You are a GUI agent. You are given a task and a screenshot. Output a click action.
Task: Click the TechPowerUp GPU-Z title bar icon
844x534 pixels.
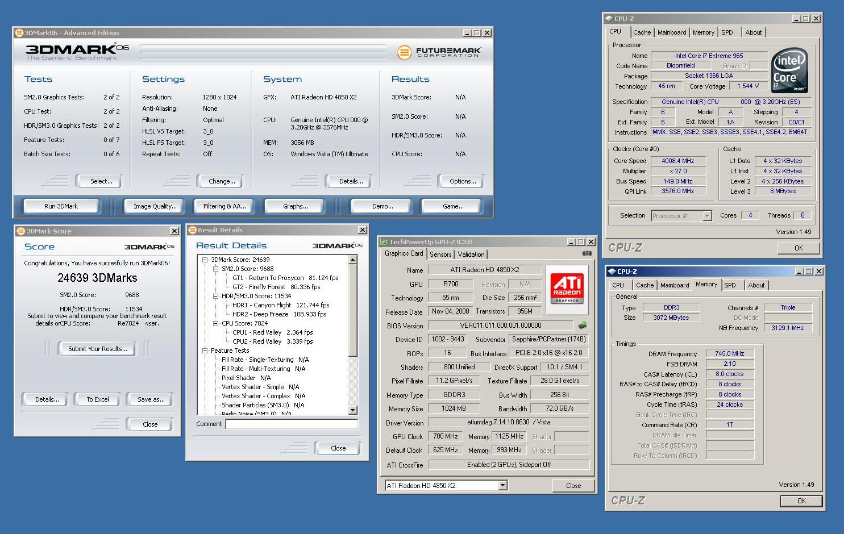384,242
